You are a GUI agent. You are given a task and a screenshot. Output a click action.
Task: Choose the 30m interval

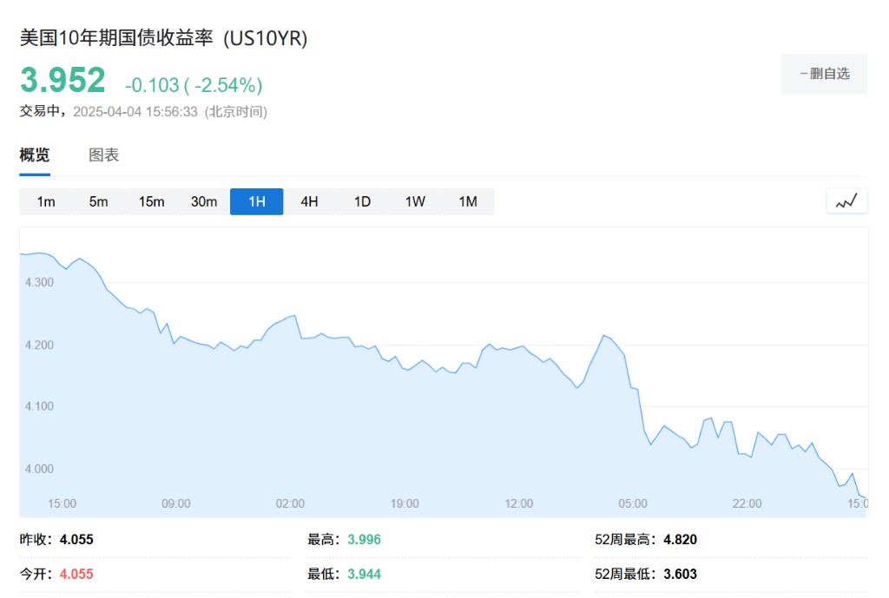204,201
